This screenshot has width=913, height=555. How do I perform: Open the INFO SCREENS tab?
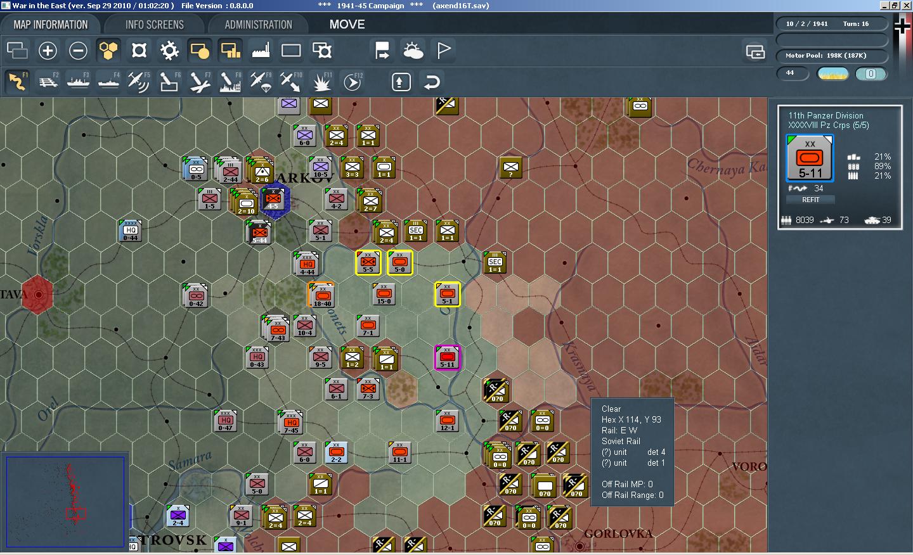(x=154, y=25)
